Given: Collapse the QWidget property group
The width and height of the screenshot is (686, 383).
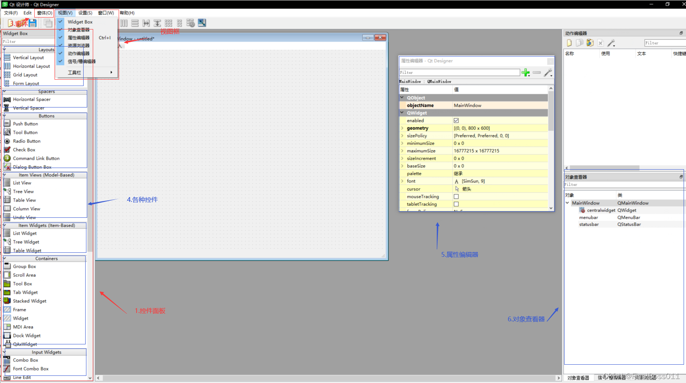Looking at the screenshot, I should [402, 113].
